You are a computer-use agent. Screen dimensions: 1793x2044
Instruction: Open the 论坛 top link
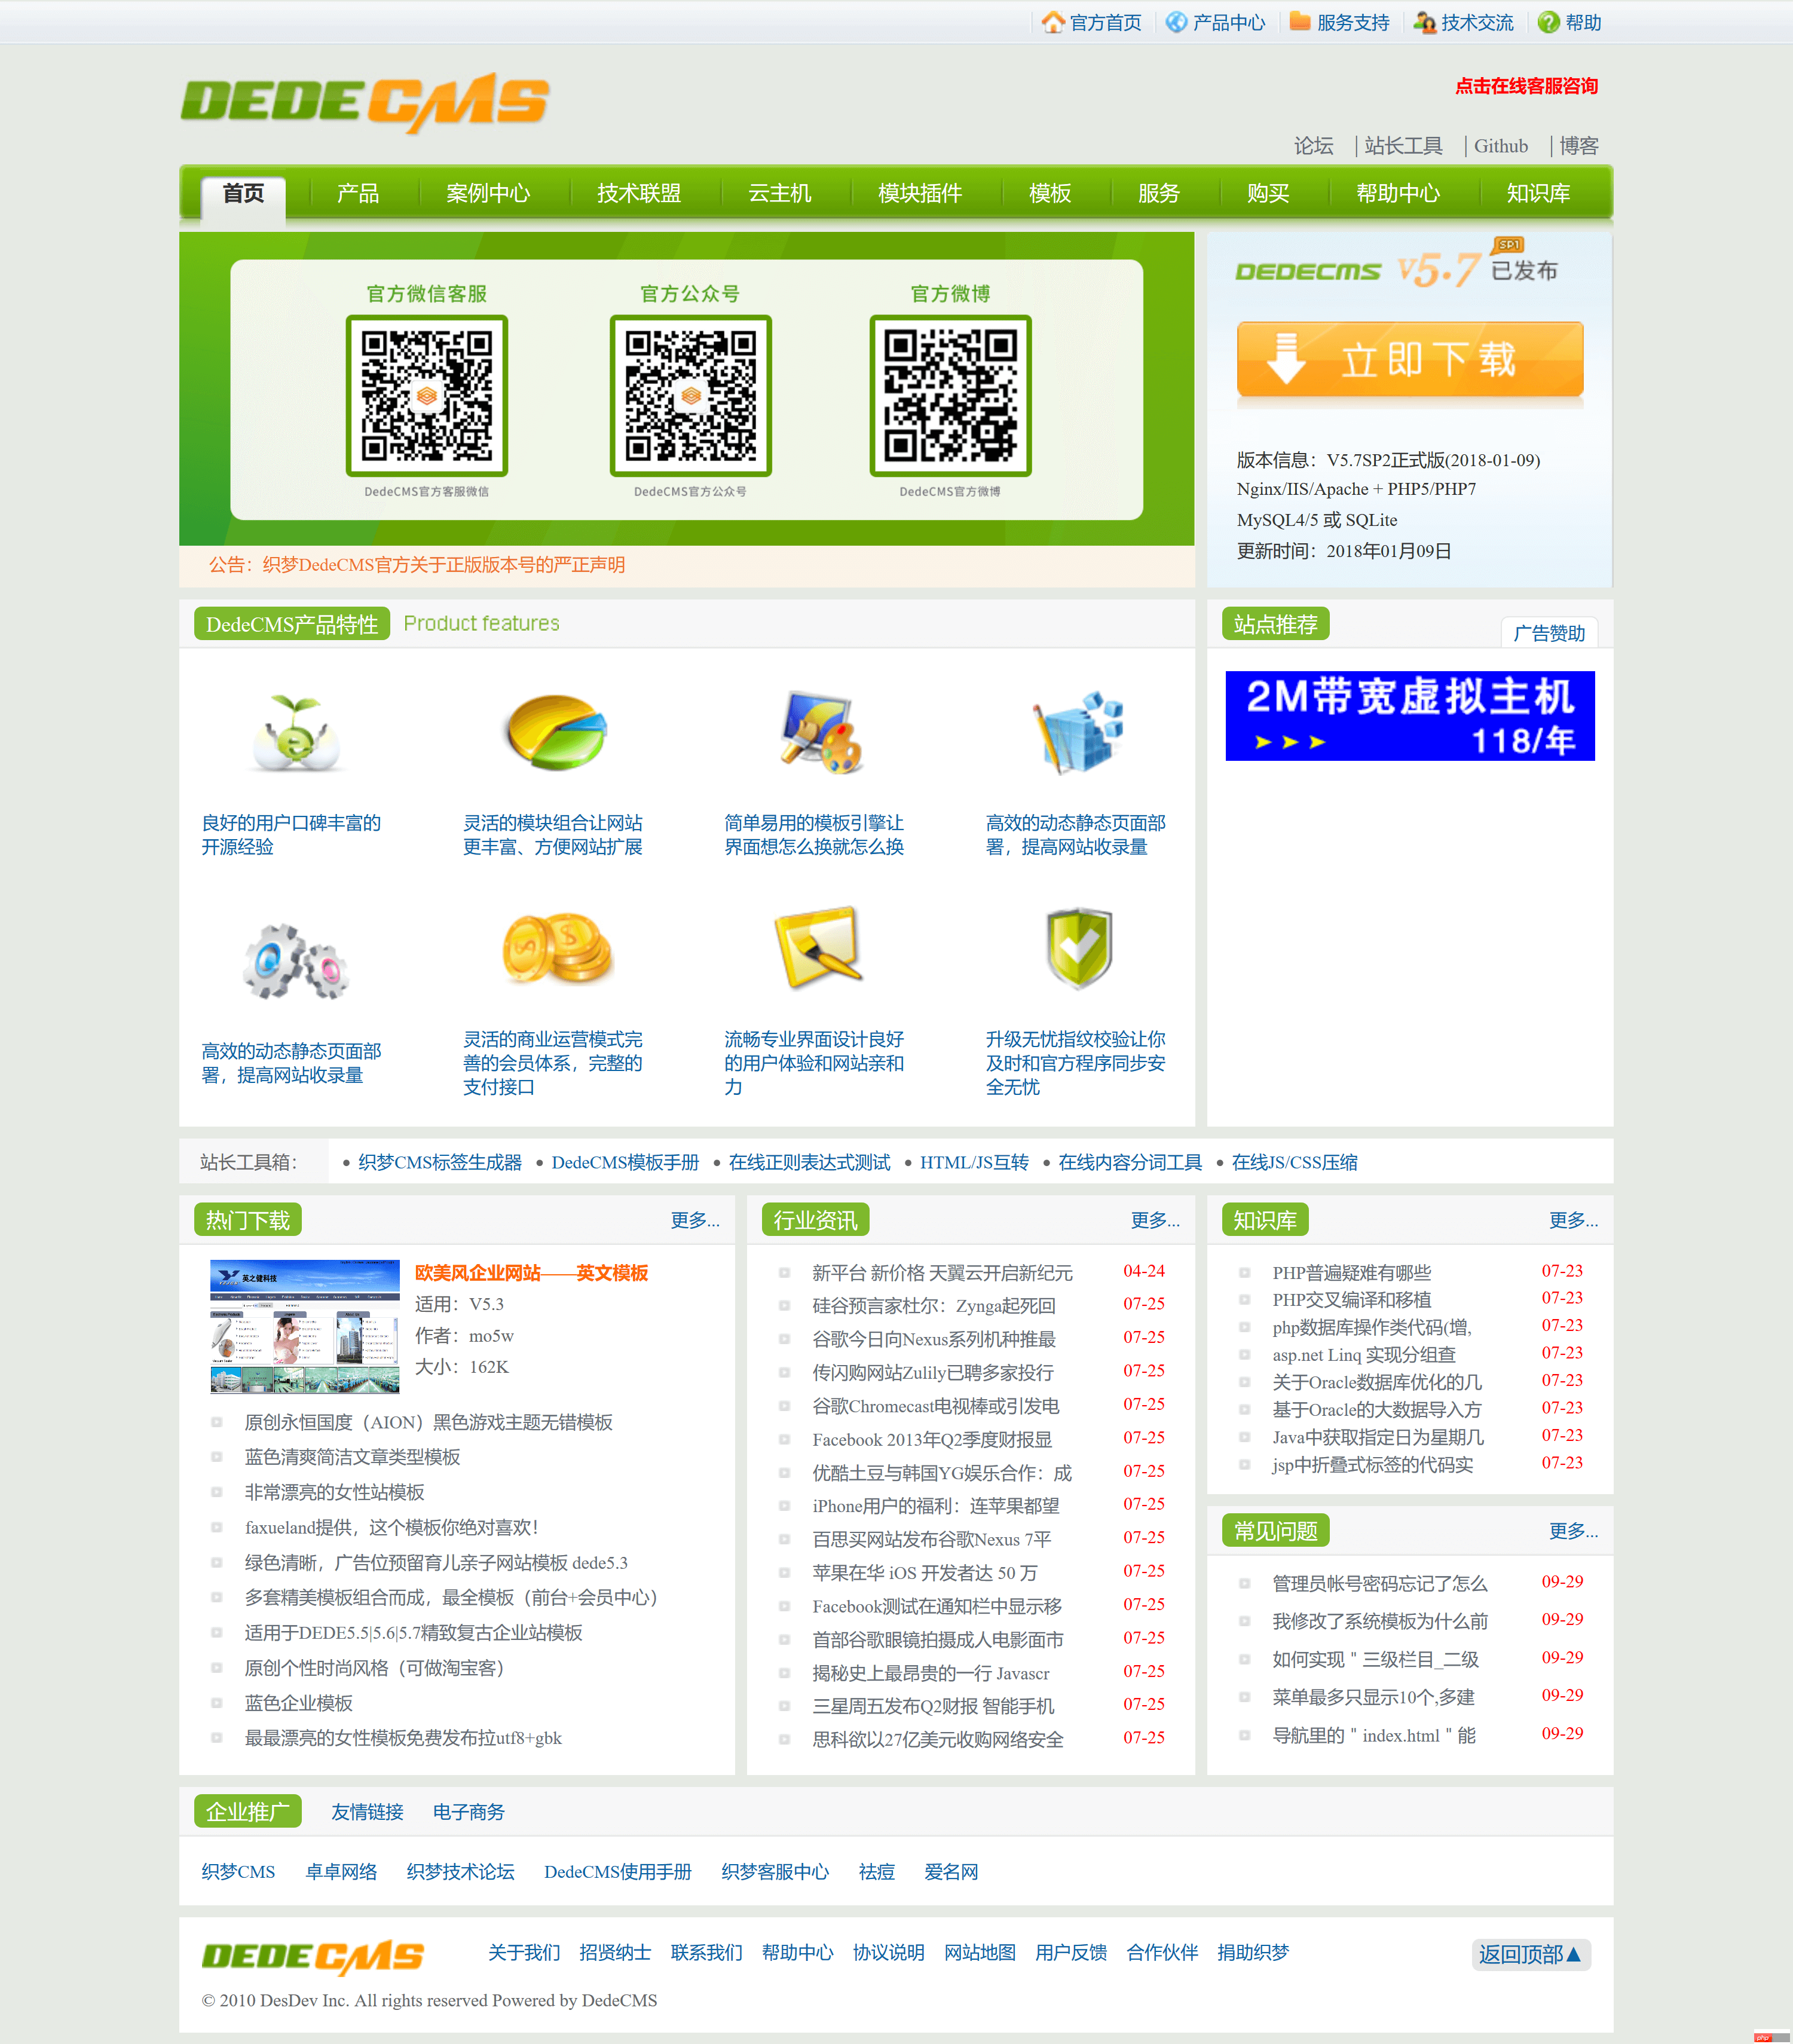[1313, 146]
